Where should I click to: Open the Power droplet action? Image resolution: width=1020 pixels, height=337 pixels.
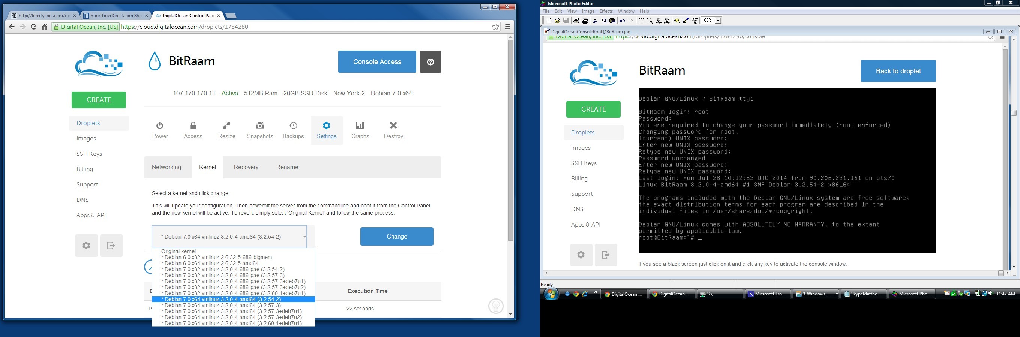160,131
